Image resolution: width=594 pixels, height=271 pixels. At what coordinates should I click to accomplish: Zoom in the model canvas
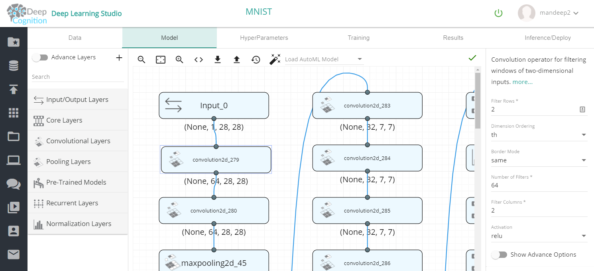[x=179, y=59]
